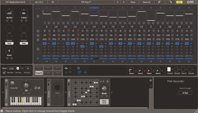Click the undo arrow icon
The width and height of the screenshot is (198, 113).
[x=160, y=2]
